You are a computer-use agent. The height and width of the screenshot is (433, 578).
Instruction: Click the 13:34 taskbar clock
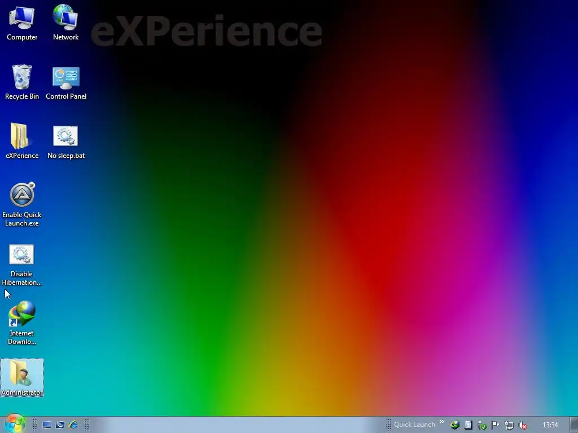(550, 425)
